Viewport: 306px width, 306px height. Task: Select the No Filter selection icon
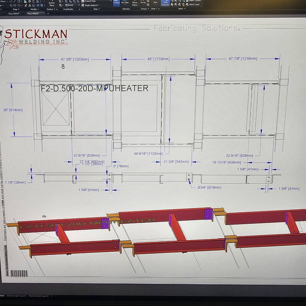coord(125,2)
